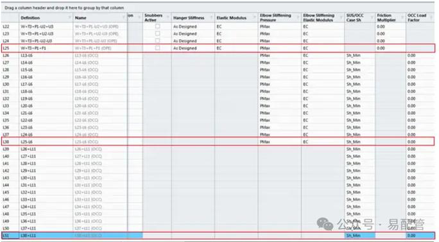This screenshot has height=242, width=439.
Task: Select name cell of row L44
Action: 100,185
